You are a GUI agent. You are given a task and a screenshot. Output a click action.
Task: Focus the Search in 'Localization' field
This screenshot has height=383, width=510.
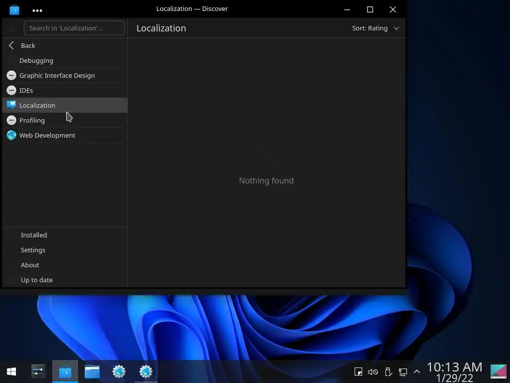click(x=74, y=28)
